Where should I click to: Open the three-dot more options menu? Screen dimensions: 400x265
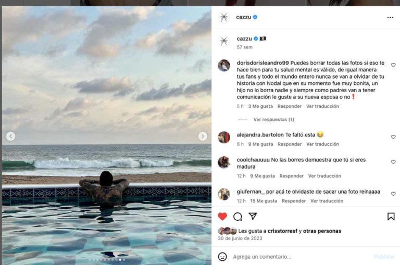click(390, 17)
